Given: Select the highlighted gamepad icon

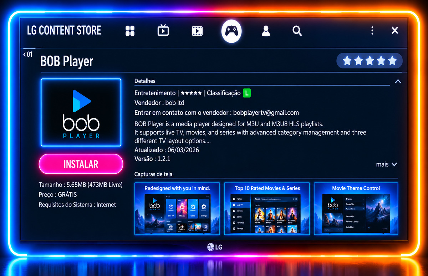Looking at the screenshot, I should tap(231, 31).
